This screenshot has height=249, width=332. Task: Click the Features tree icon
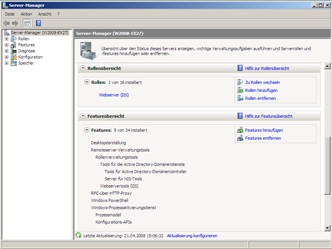pos(13,45)
